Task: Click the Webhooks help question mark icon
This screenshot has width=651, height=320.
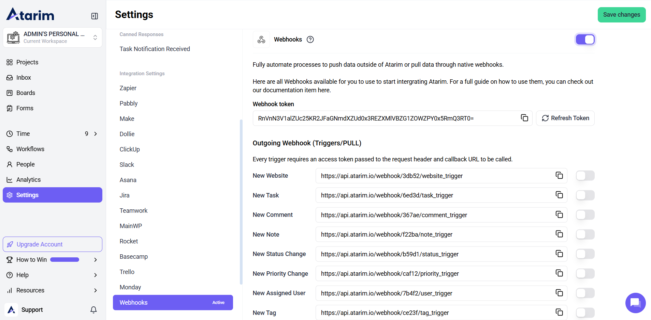Action: click(x=310, y=39)
